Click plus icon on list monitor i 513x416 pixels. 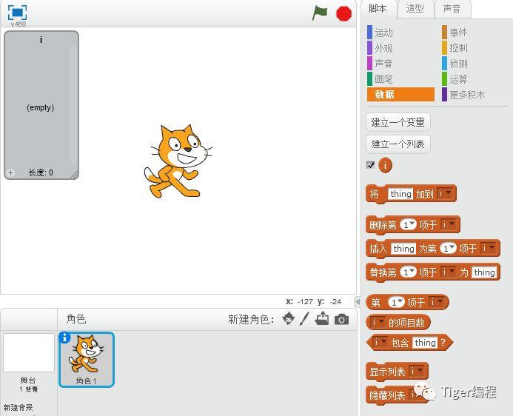coord(10,172)
